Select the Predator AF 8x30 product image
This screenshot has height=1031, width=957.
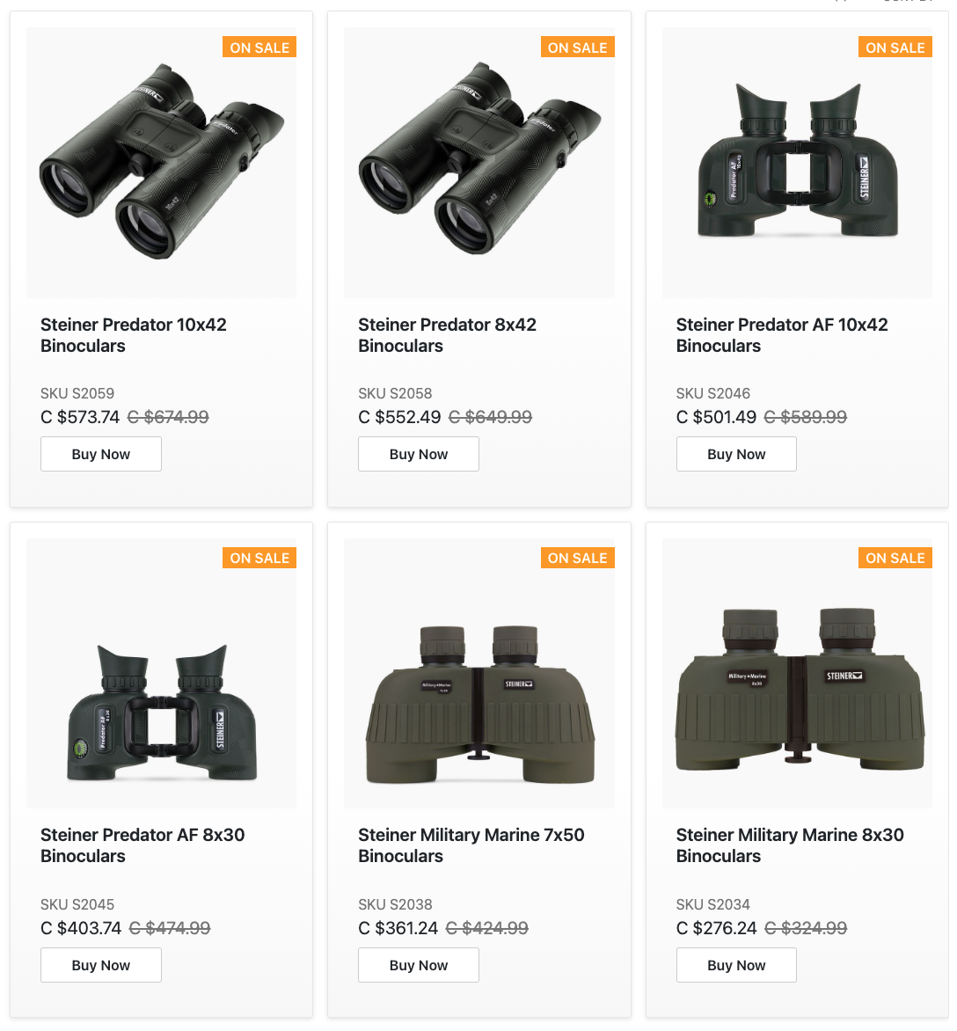[x=161, y=673]
